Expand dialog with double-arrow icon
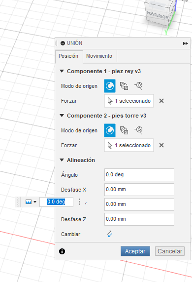This screenshot has height=282, width=192. [x=186, y=43]
